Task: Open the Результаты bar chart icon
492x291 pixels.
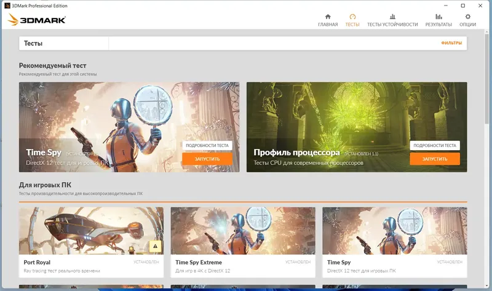Action: click(438, 17)
